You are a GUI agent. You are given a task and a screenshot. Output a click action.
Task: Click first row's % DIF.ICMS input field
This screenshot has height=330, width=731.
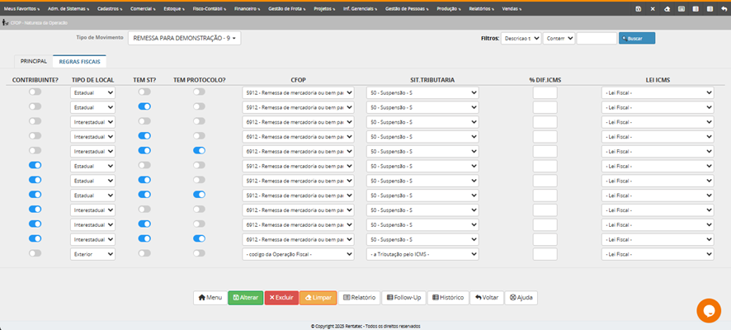545,93
